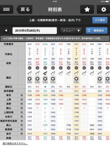Select the 列車名 row header
This screenshot has height=146, width=110.
tap(9, 54)
